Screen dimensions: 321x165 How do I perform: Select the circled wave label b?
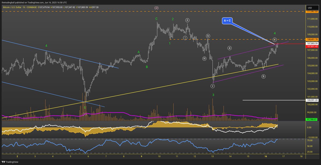click(263, 77)
